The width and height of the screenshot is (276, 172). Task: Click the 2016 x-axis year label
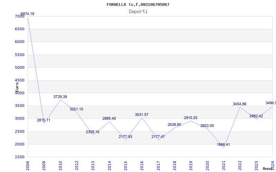point(142,166)
